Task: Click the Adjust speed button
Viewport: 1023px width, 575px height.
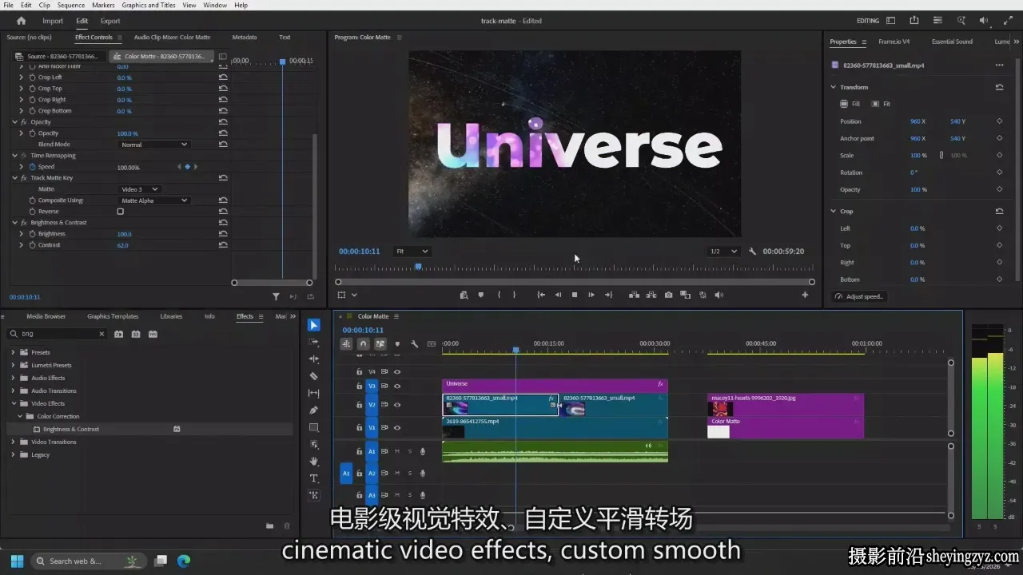Action: coord(858,296)
